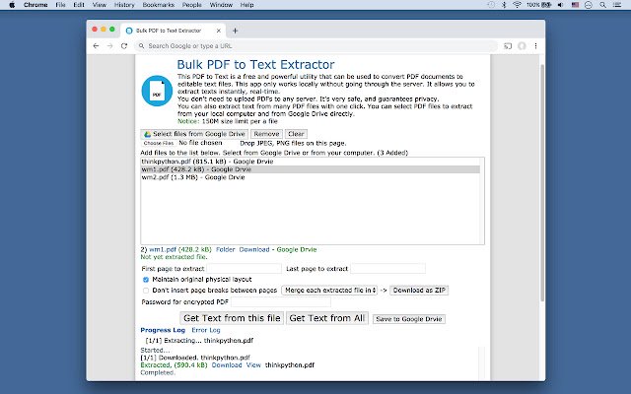
Task: Select wm2.pdf row in file list
Action: [x=310, y=177]
